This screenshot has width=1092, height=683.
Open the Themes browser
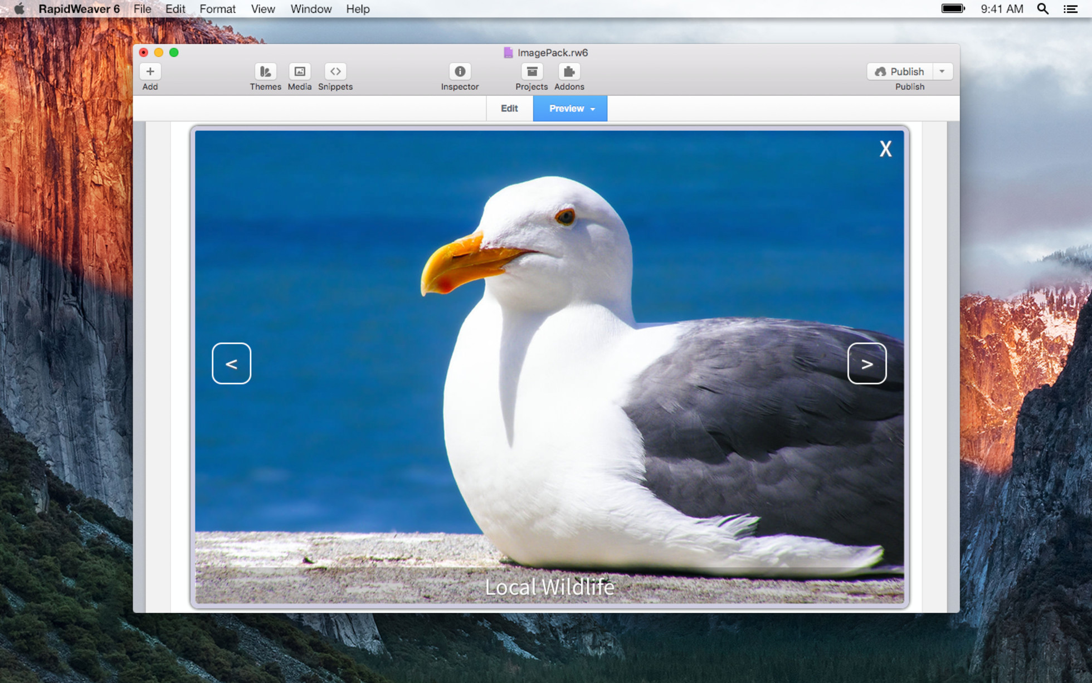[265, 71]
